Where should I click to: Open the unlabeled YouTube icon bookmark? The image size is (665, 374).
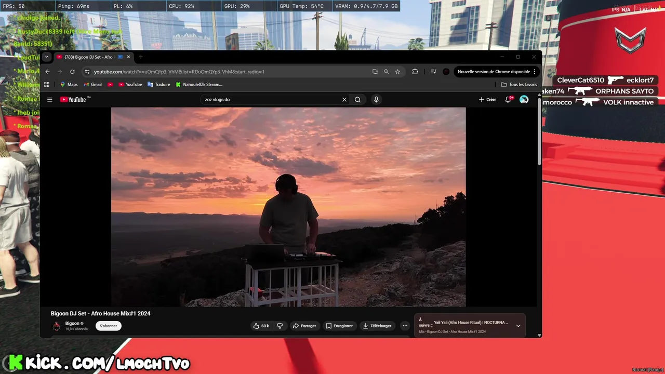coord(110,84)
